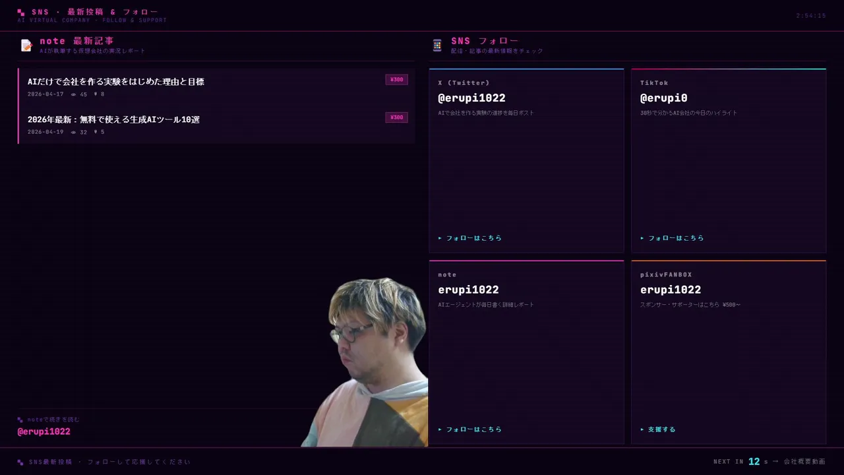Click erupi1022 name in the pixivFANBOX card
The image size is (844, 475).
[x=671, y=290]
